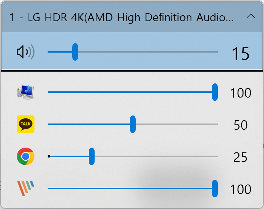This screenshot has height=209, width=264.
Task: Click the unfilled gray part of the master volume track
Action: [148, 52]
